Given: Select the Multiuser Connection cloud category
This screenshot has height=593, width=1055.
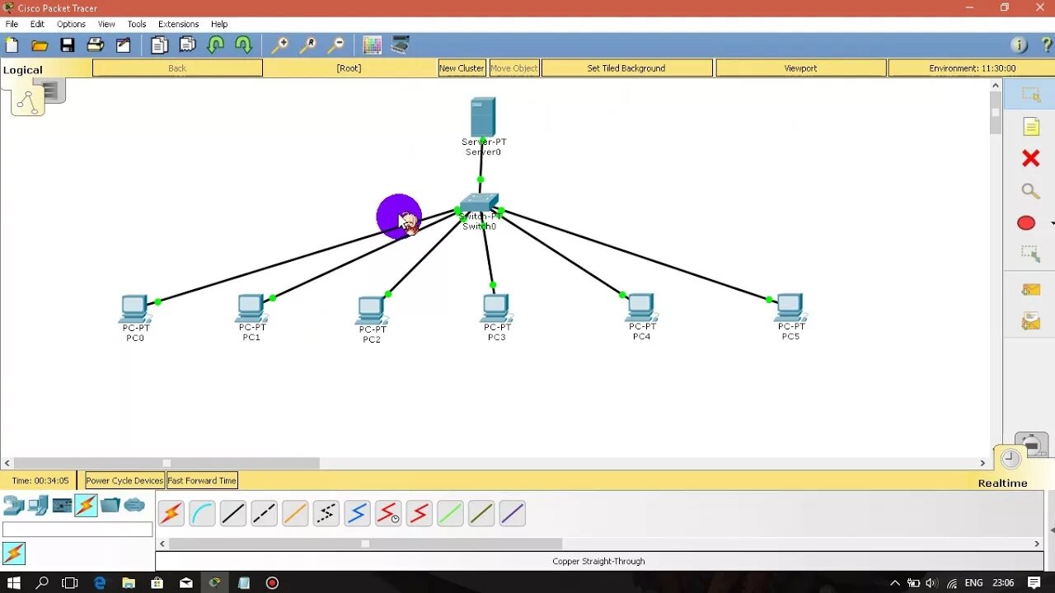Looking at the screenshot, I should (134, 506).
